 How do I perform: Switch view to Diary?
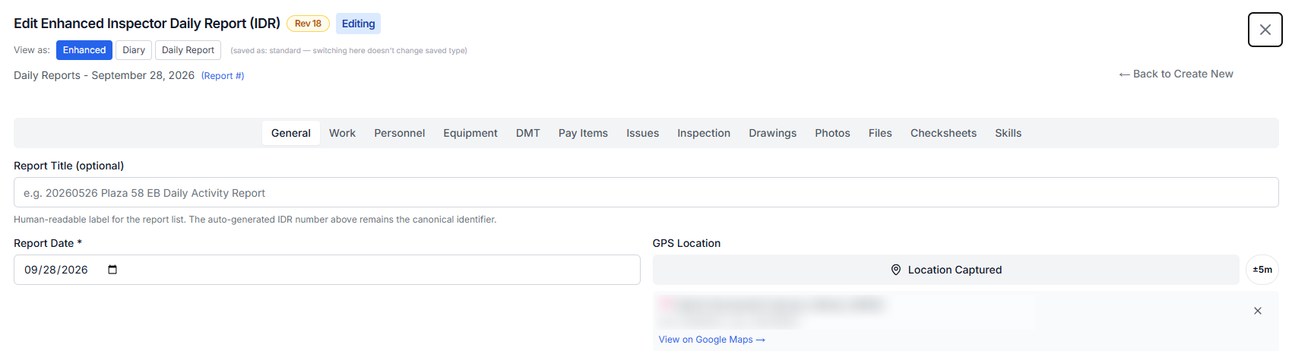[134, 50]
